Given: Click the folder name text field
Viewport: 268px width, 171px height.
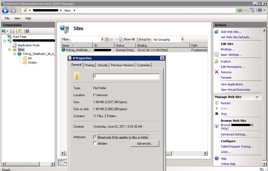Looking at the screenshot, I should pos(126,76).
